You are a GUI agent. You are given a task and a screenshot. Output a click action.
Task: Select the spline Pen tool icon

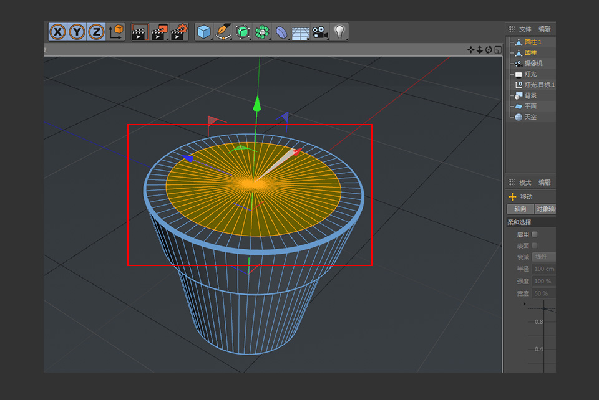coord(223,31)
